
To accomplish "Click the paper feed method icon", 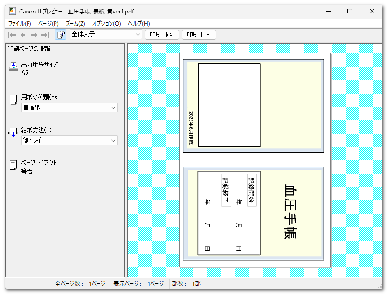I will click(13, 133).
